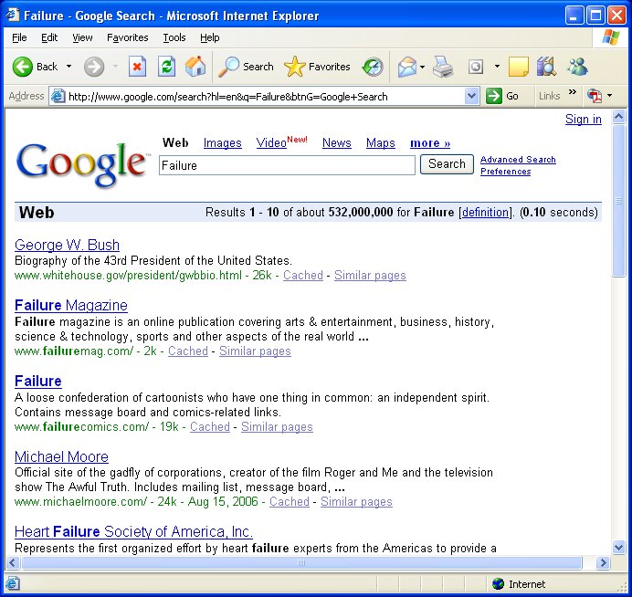The image size is (632, 597).
Task: Click the yellow Discuss note icon
Action: [x=519, y=67]
